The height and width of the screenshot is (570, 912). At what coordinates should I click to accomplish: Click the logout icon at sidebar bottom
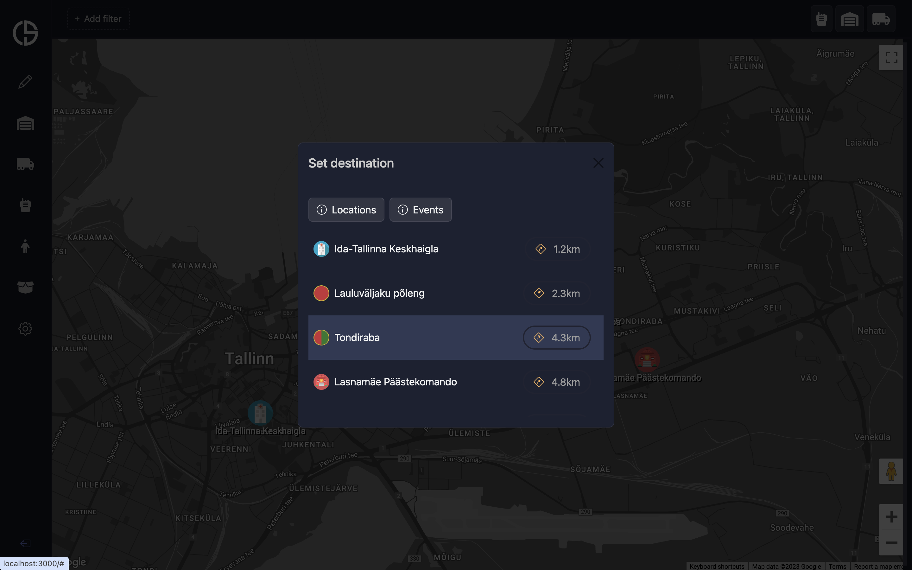coord(25,543)
